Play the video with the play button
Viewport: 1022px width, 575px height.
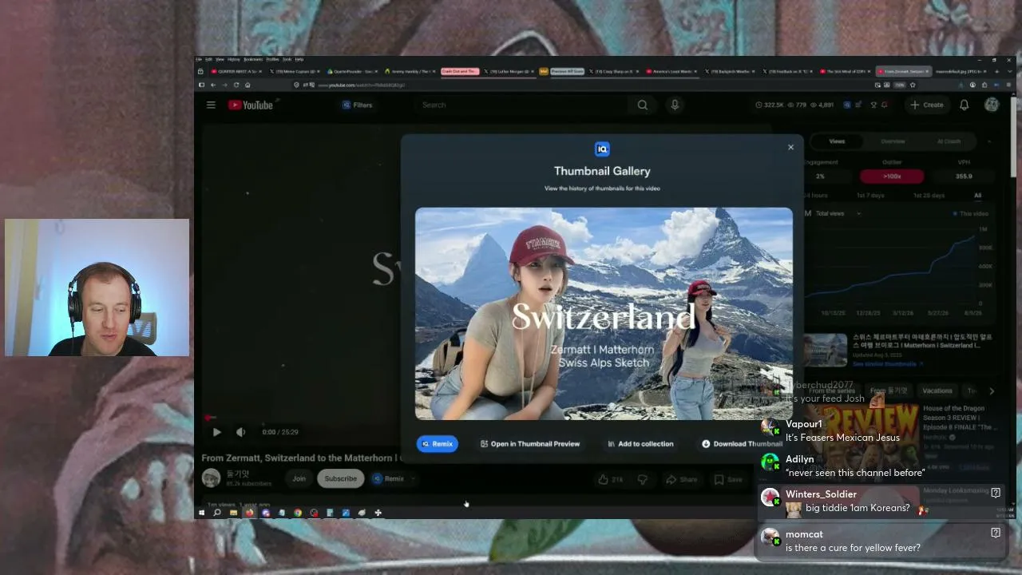coord(216,432)
